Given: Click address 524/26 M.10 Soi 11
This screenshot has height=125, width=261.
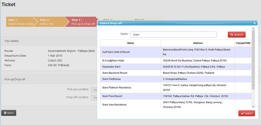Looking at the screenshot, I should [194, 67].
